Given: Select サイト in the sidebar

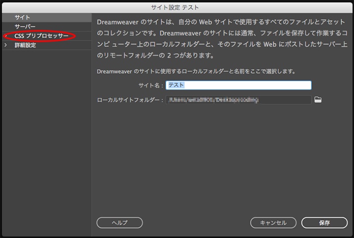Looking at the screenshot, I should [x=23, y=18].
